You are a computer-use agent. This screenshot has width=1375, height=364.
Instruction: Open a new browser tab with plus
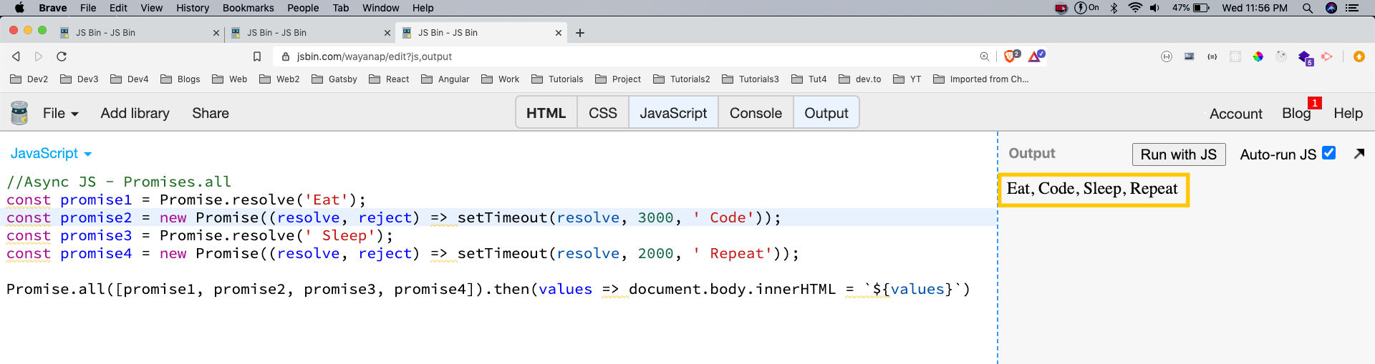[x=580, y=33]
